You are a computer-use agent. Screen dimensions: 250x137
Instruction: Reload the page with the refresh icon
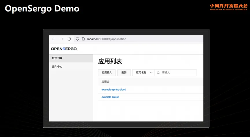[x=69, y=39]
